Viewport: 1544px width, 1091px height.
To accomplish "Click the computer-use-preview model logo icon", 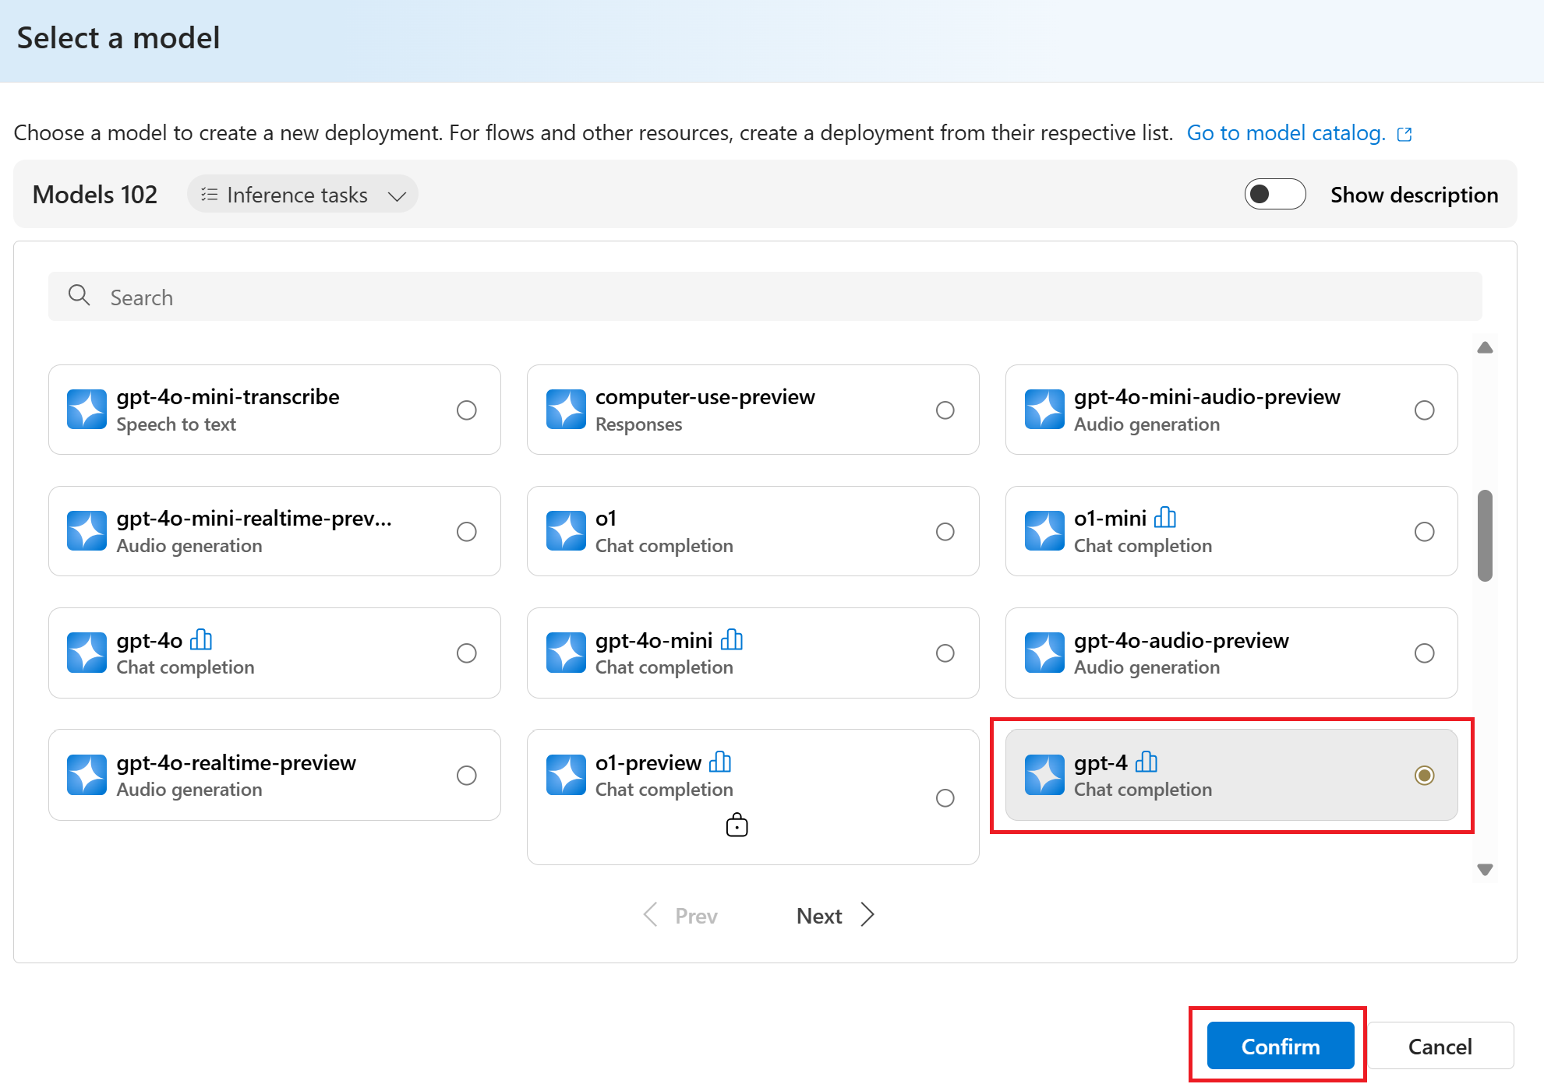I will pyautogui.click(x=566, y=410).
